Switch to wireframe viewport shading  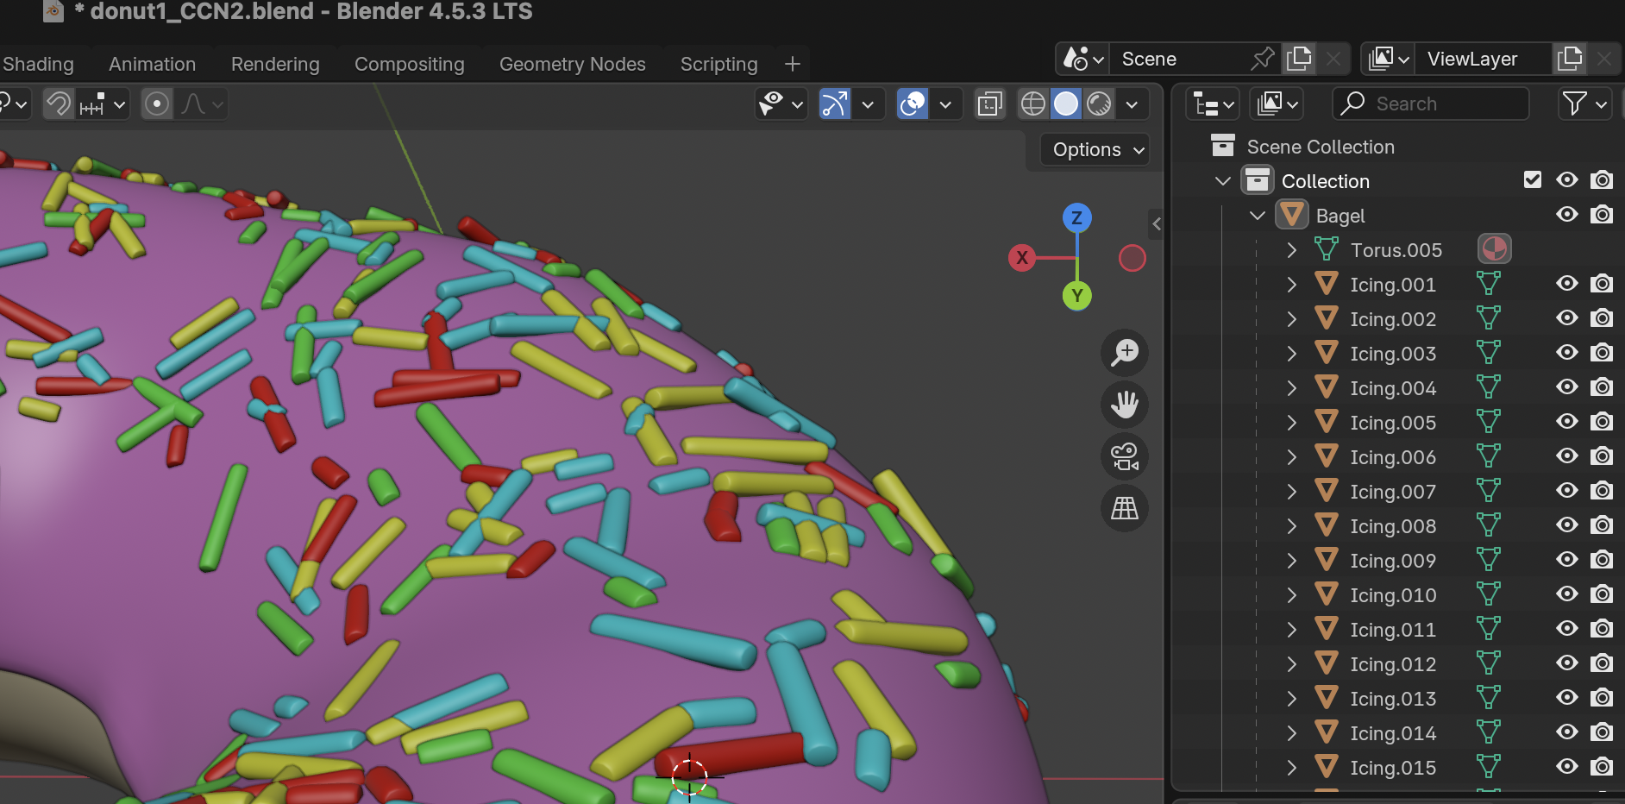1032,104
